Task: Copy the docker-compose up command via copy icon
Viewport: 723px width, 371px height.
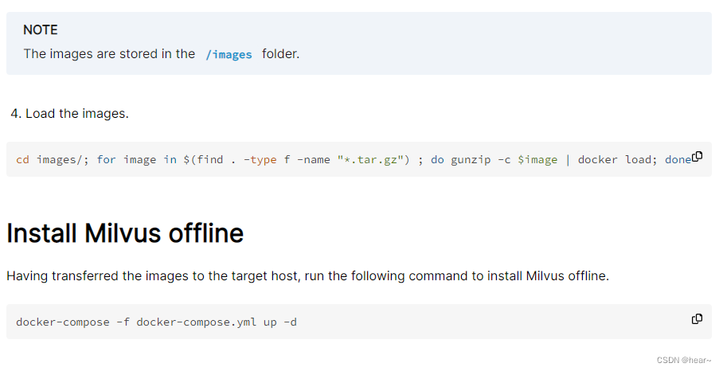Action: (x=698, y=319)
